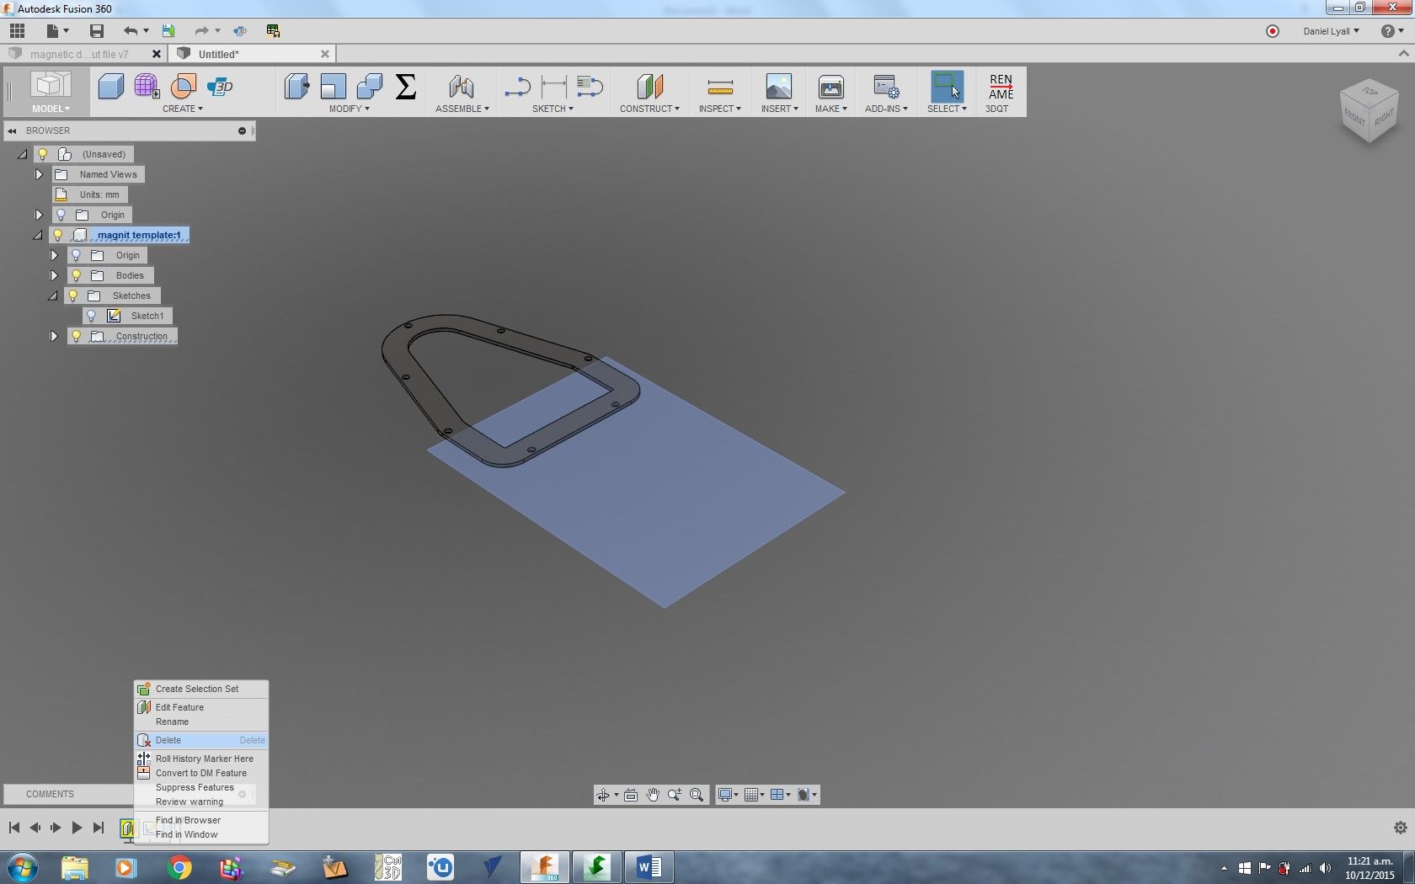Jump timeline to the beginning
The image size is (1415, 884).
point(14,828)
